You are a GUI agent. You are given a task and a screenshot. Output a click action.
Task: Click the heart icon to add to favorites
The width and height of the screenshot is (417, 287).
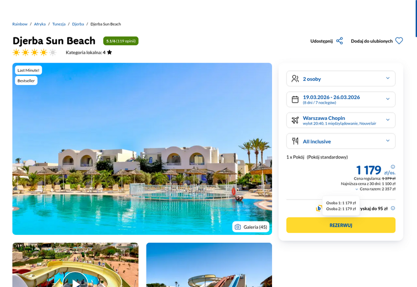(x=399, y=41)
